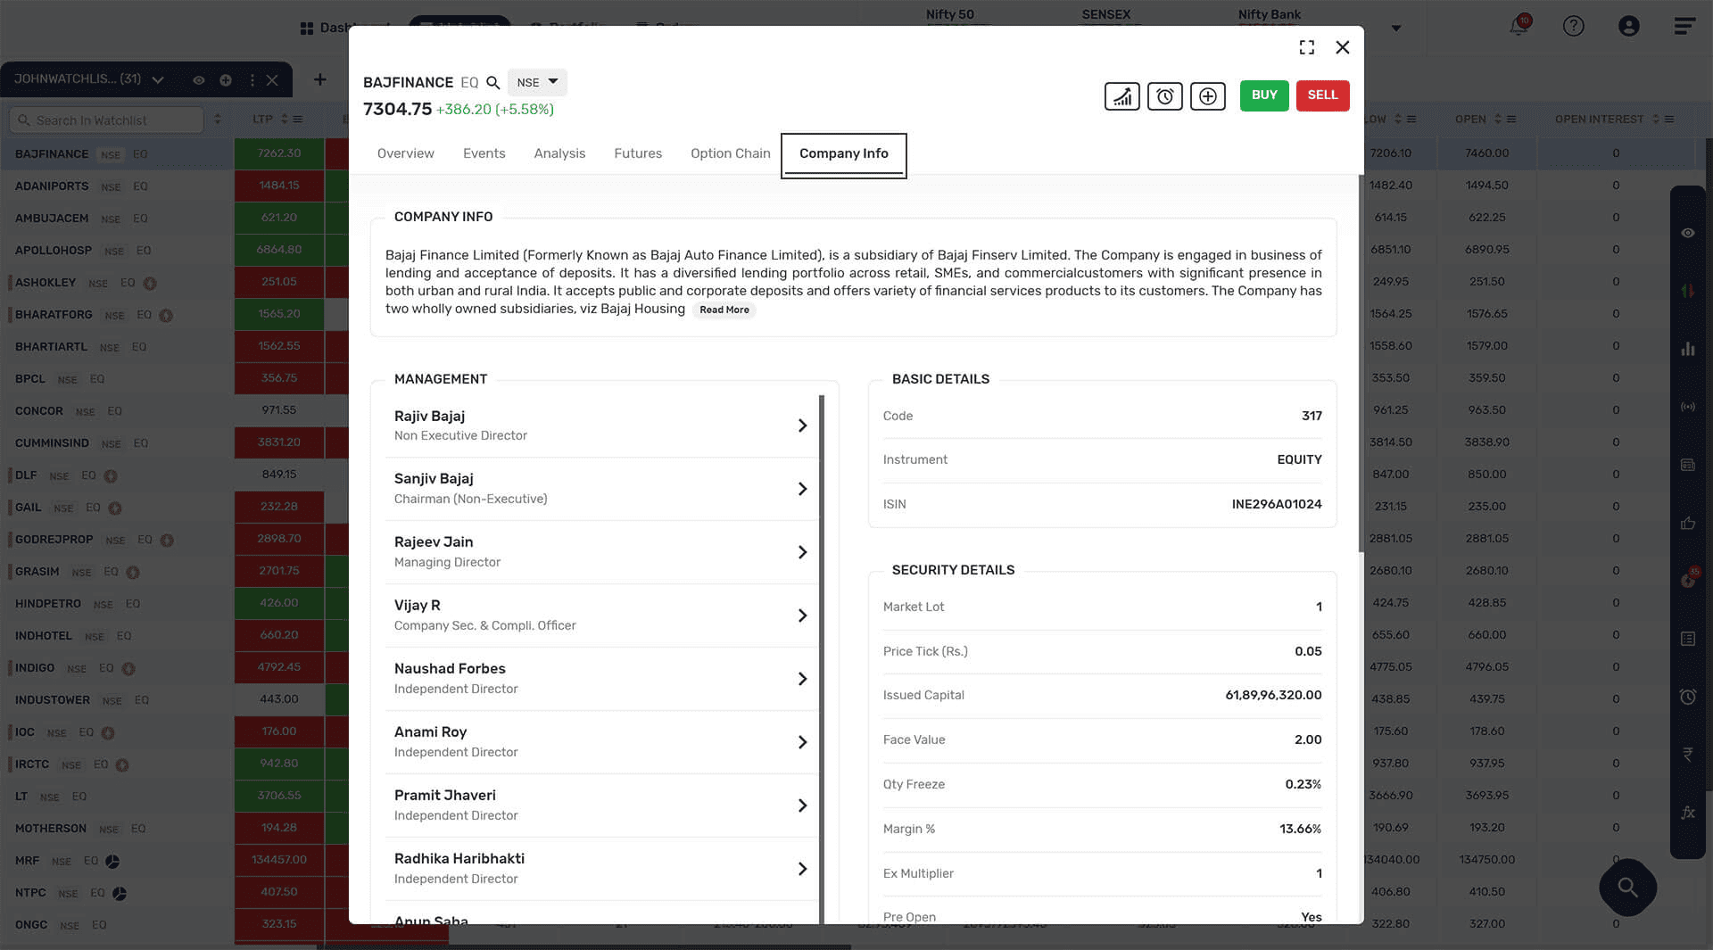This screenshot has height=950, width=1713.
Task: Click the sort arrows beside the search box
Action: [x=218, y=120]
